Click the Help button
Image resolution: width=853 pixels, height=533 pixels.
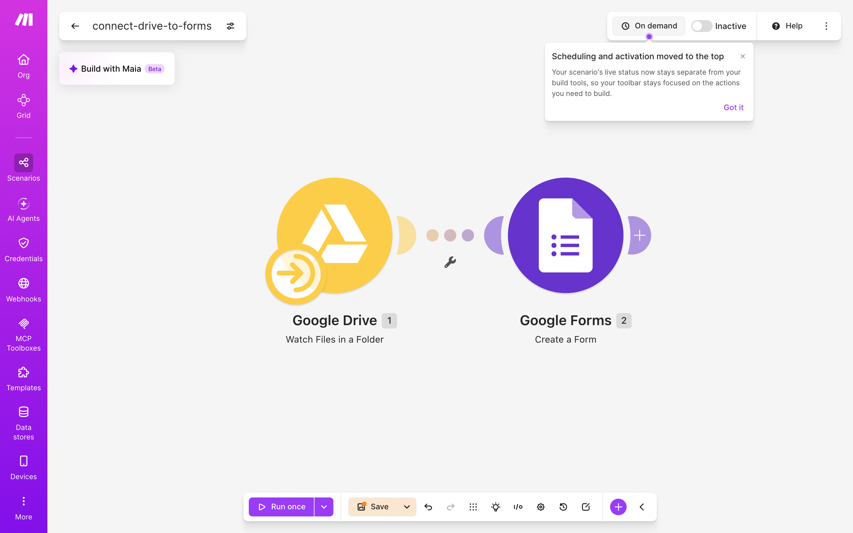(x=787, y=26)
